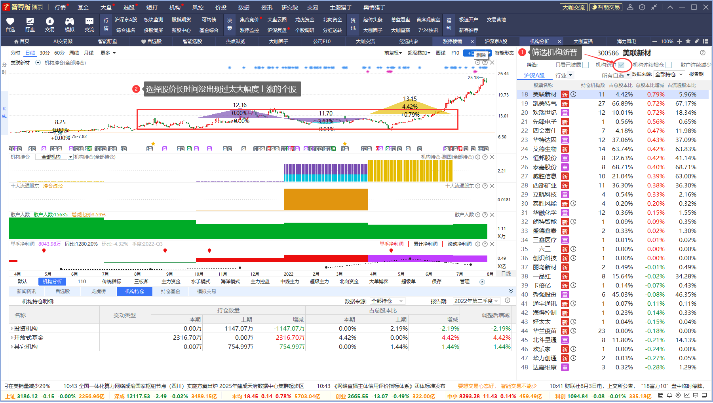
Task: Click the 新 badge in 凯莱特气 row
Action: [x=565, y=104]
